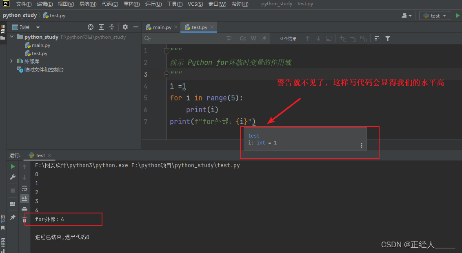
Task: Open search history magnifier dropdown
Action: (x=148, y=39)
